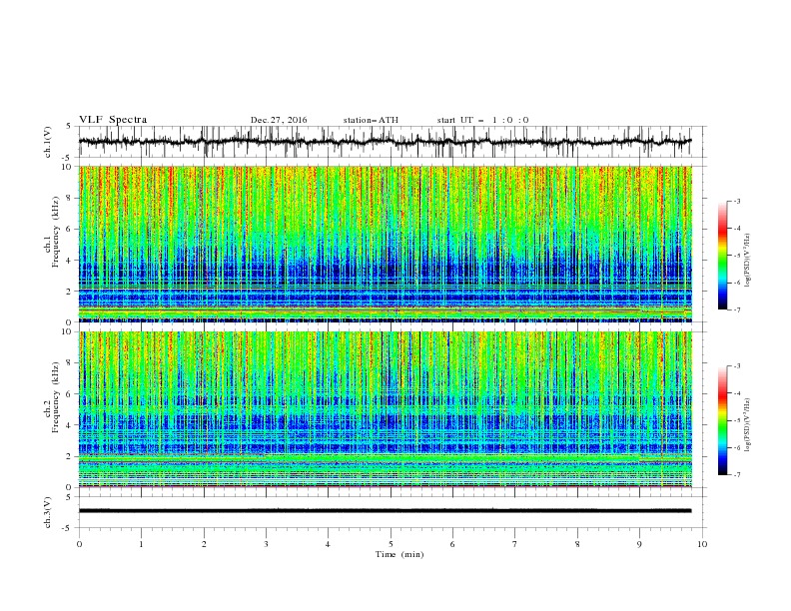The height and width of the screenshot is (611, 791).
Task: Click the ch.1 voltage waveform trace
Action: pos(385,142)
